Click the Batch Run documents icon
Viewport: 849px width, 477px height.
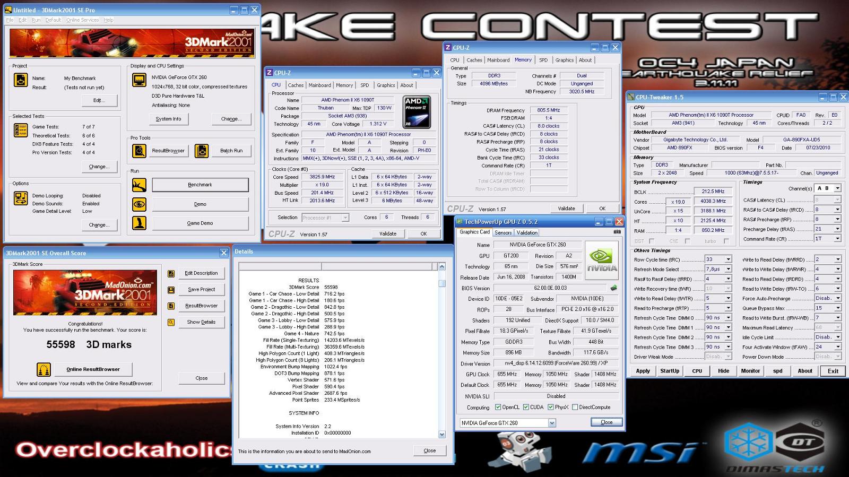(202, 151)
